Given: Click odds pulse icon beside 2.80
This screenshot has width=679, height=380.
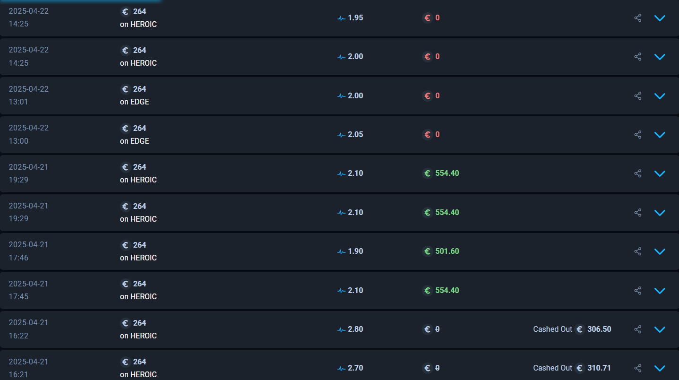Looking at the screenshot, I should 342,329.
